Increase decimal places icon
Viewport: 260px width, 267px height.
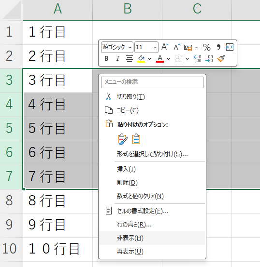click(198, 59)
